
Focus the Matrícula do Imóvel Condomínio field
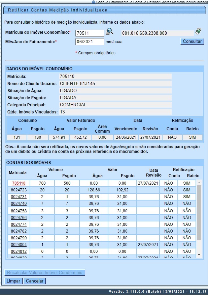[x=90, y=33]
